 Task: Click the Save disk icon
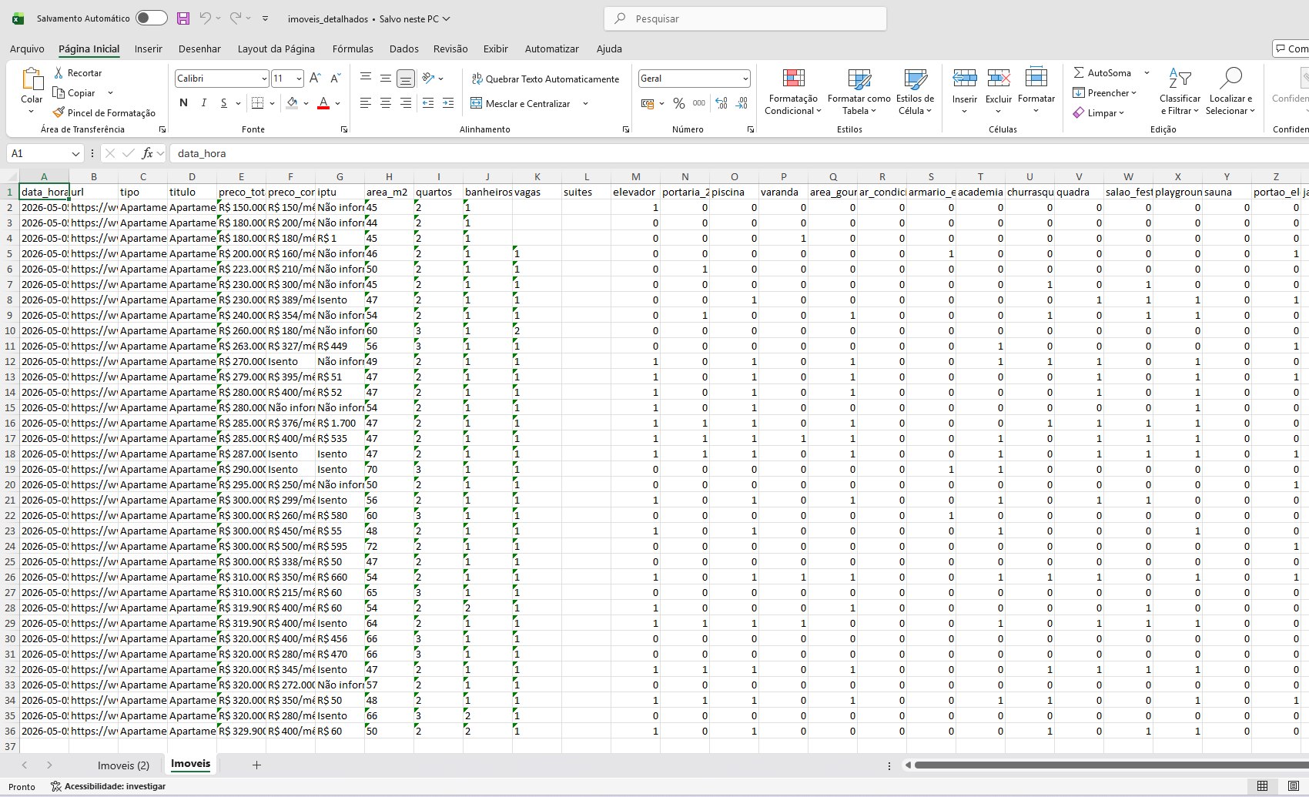(182, 18)
